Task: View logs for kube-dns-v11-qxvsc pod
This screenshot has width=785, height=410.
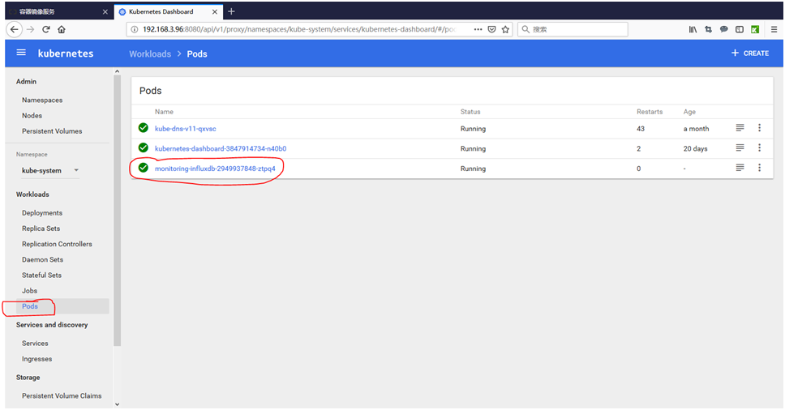Action: (740, 128)
